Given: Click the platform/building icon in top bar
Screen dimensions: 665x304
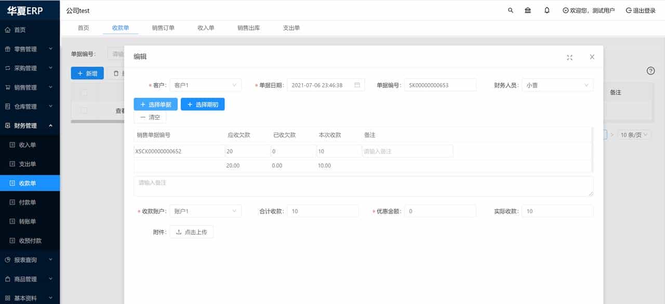Looking at the screenshot, I should pos(528,10).
